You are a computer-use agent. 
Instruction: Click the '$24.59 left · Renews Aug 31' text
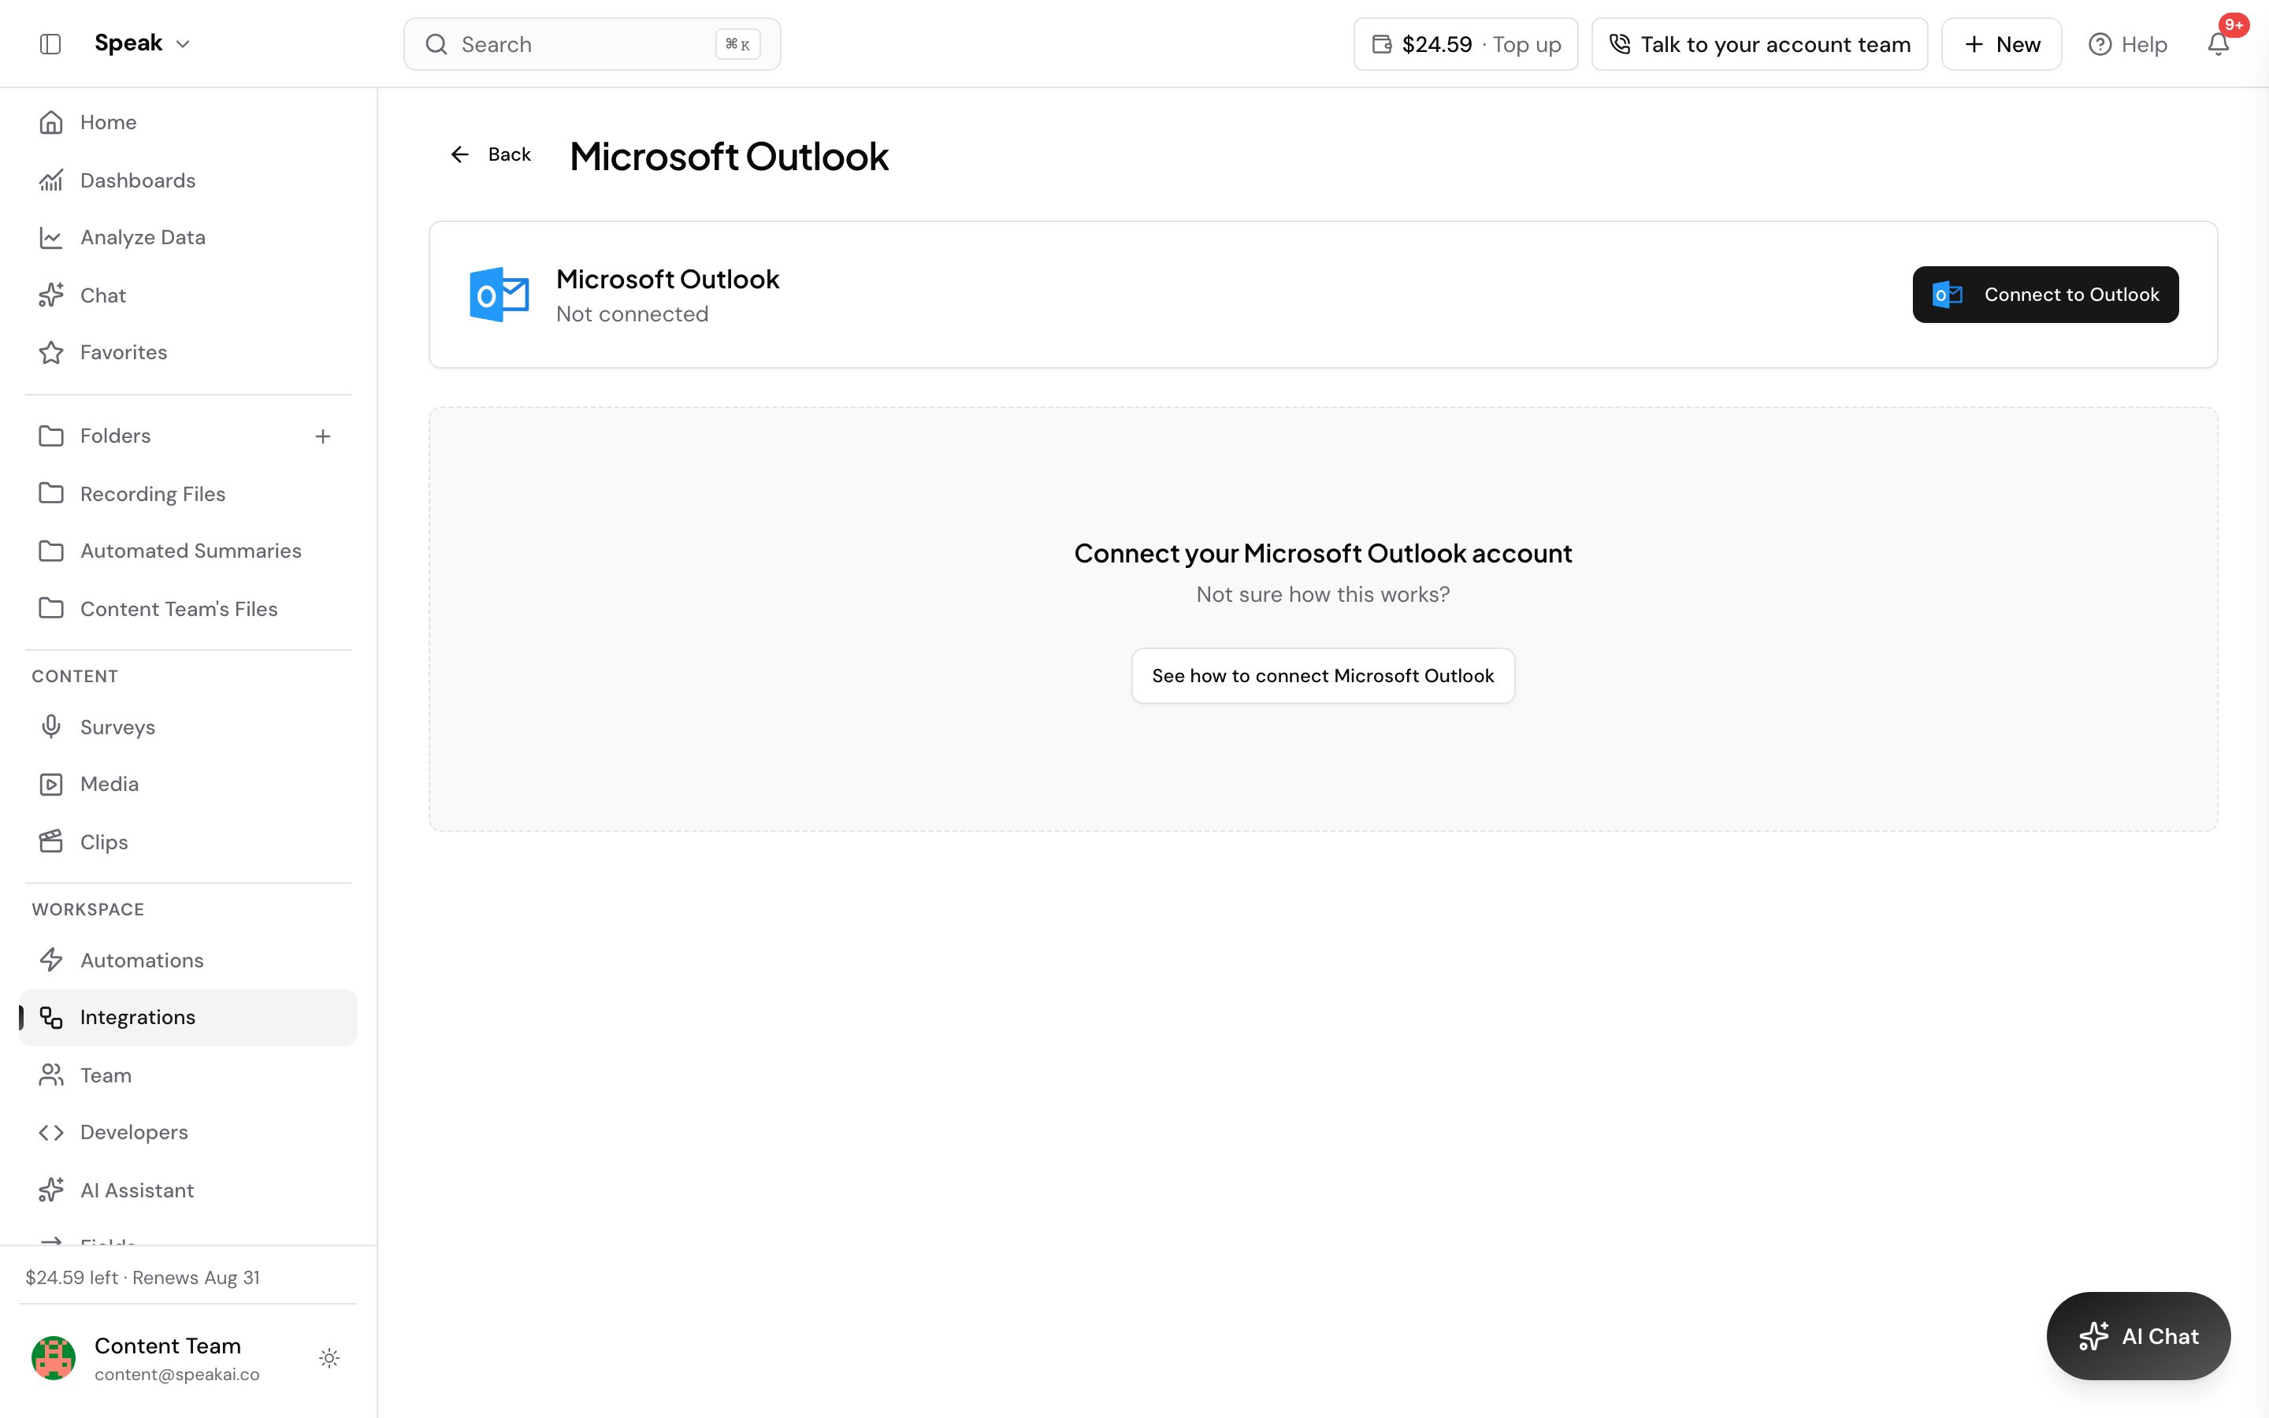[143, 1277]
